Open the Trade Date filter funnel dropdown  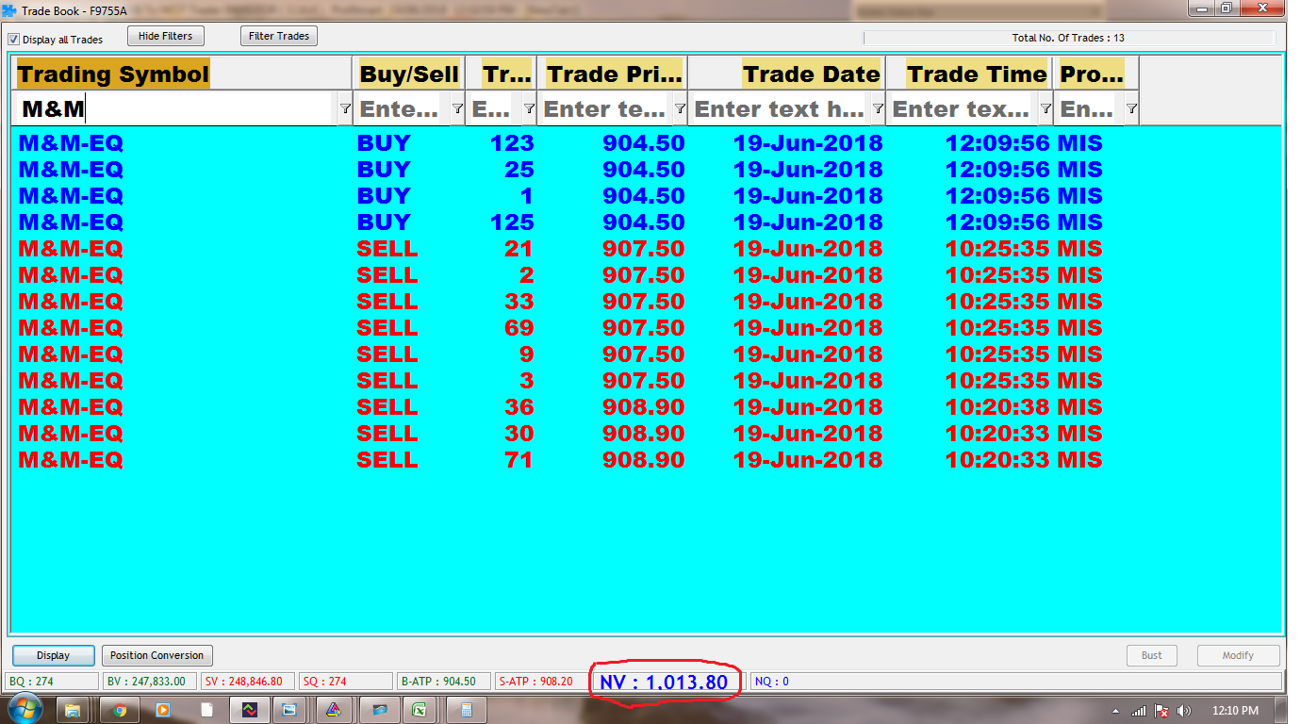tap(878, 108)
